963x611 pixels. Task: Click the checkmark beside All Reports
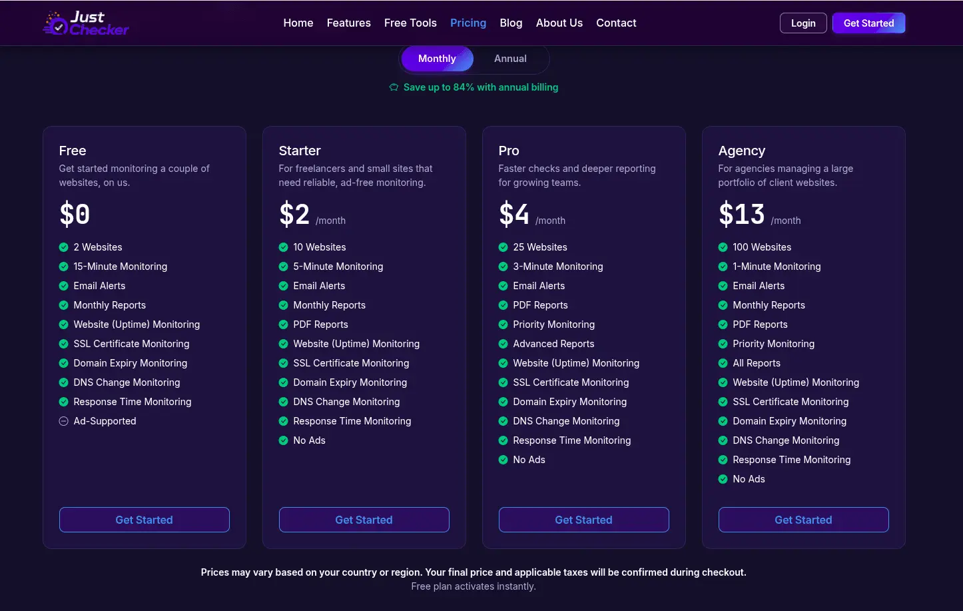(x=723, y=363)
